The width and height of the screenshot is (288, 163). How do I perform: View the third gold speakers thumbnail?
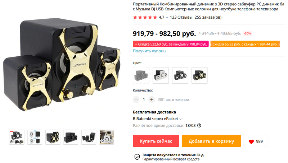[53, 137]
